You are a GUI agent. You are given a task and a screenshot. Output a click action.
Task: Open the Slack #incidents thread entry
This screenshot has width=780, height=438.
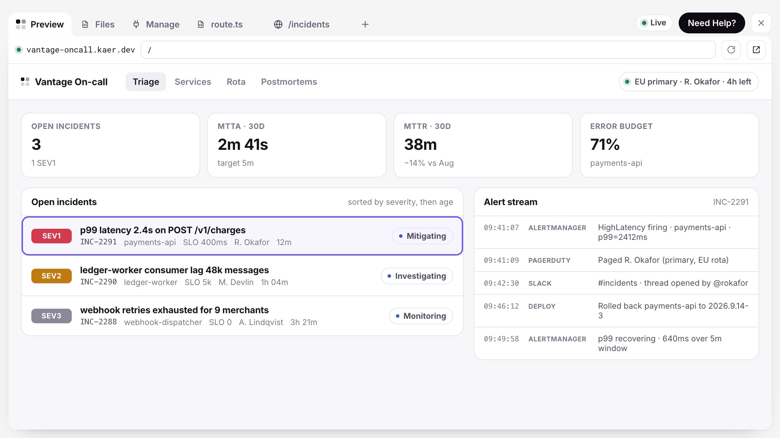point(616,283)
